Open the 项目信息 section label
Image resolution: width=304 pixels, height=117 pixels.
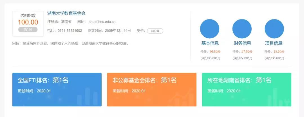tap(274, 43)
